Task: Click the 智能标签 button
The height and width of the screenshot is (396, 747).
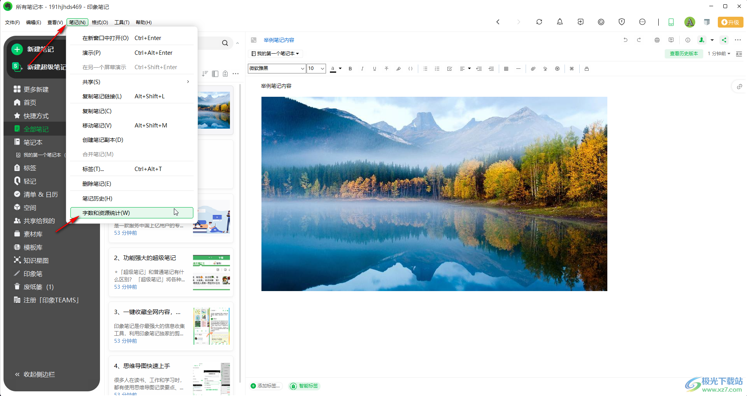Action: pos(305,386)
